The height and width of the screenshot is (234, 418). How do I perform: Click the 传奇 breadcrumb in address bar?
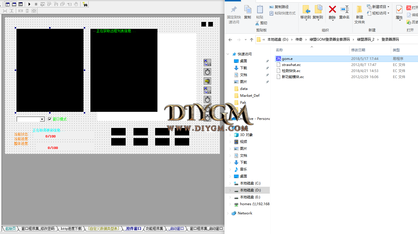click(299, 39)
